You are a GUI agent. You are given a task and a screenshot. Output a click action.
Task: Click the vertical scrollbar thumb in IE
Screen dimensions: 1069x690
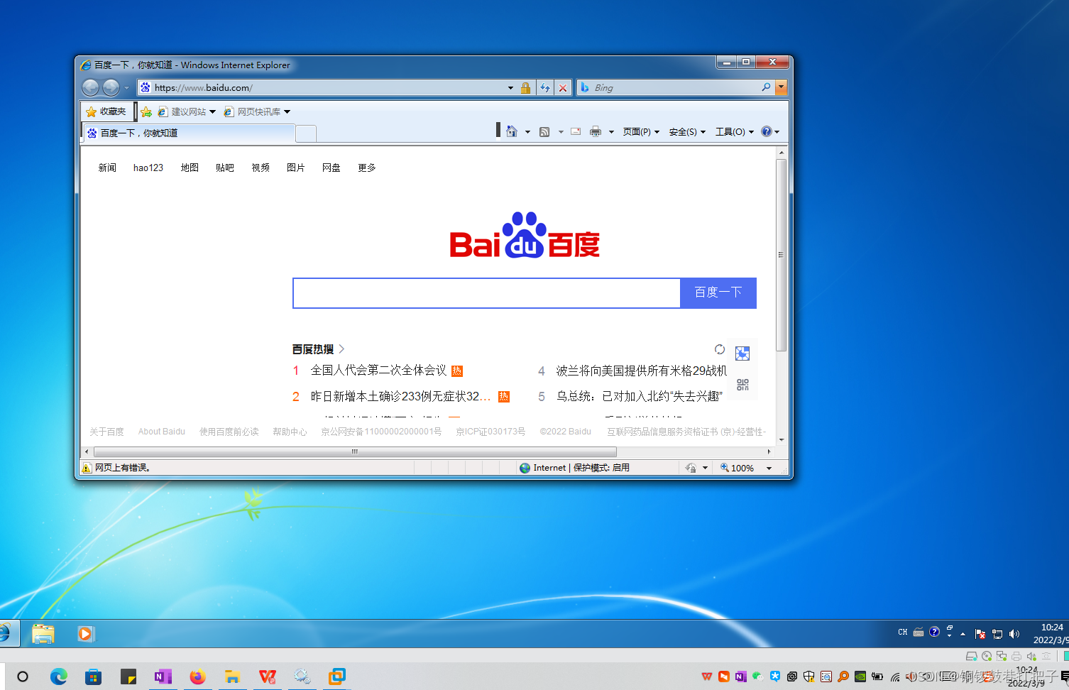pyautogui.click(x=782, y=255)
